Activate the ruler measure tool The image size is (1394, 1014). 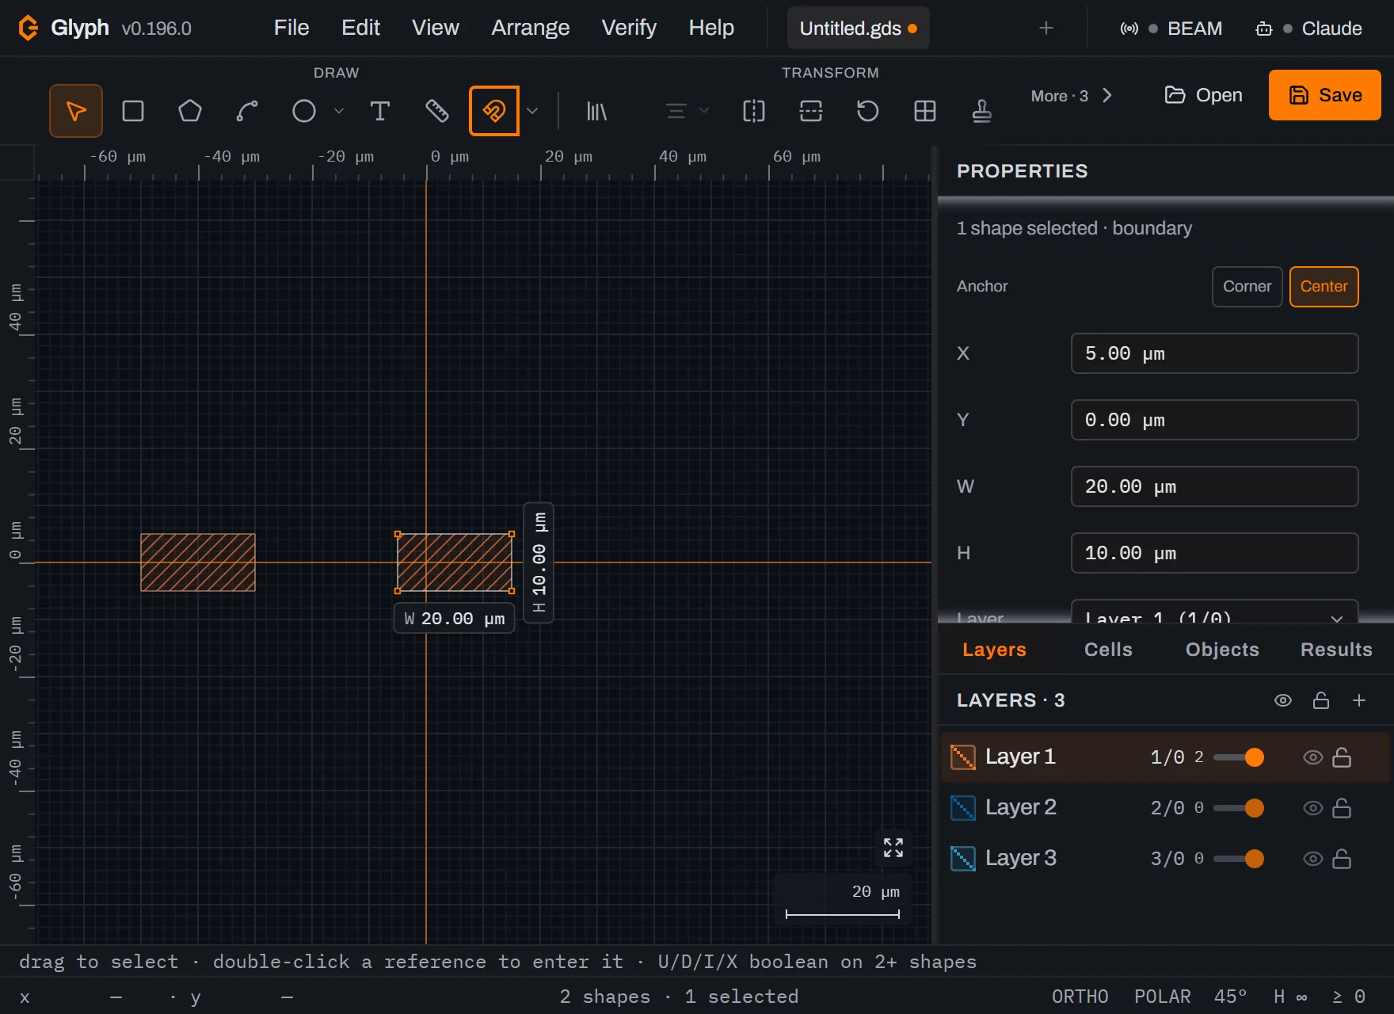pyautogui.click(x=437, y=111)
